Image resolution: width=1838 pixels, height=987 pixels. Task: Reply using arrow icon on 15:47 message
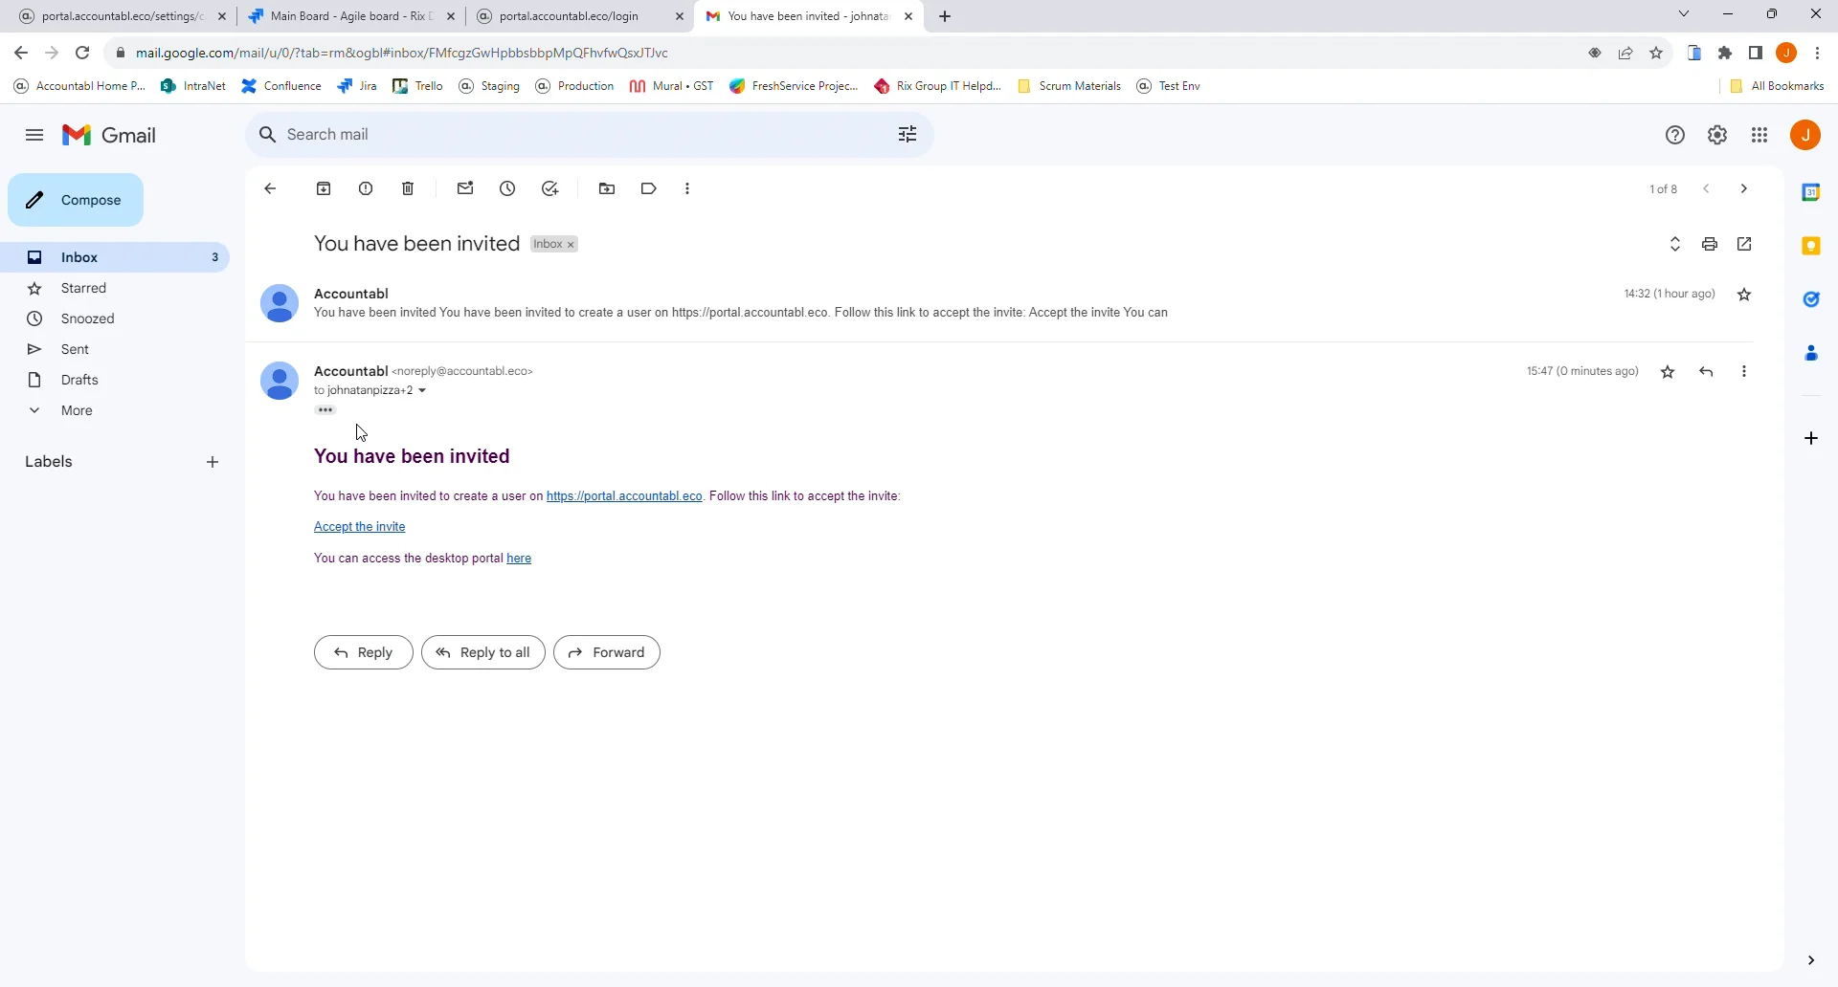click(1706, 372)
